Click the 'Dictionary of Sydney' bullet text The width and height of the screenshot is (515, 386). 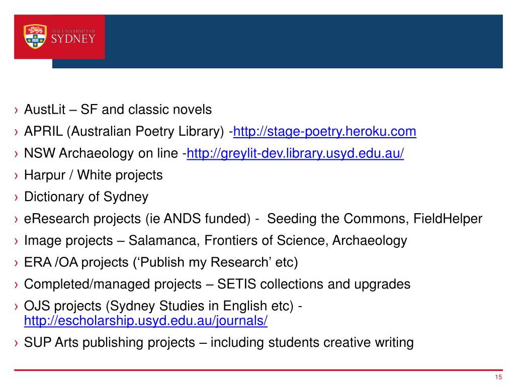click(x=87, y=197)
